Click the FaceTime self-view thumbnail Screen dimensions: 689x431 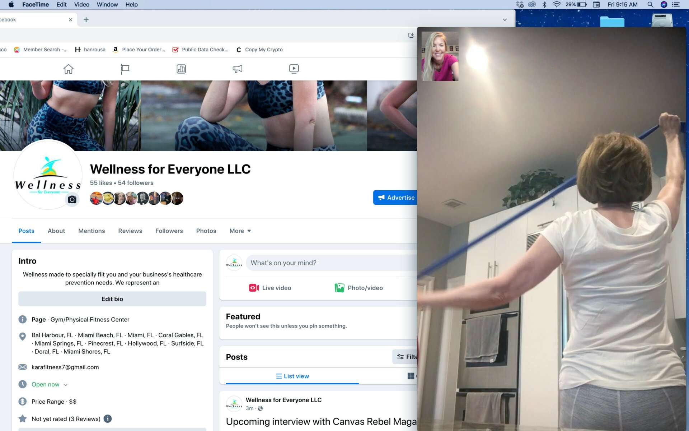click(440, 56)
